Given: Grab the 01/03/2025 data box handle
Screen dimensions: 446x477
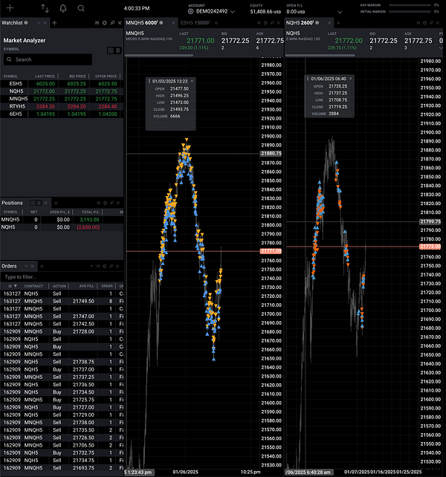Looking at the screenshot, I should click(x=149, y=81).
